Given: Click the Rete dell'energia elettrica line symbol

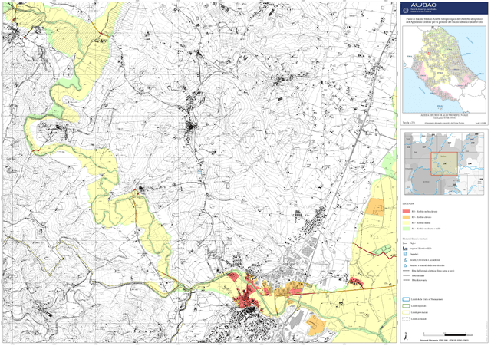Looking at the screenshot, I should [x=406, y=271].
